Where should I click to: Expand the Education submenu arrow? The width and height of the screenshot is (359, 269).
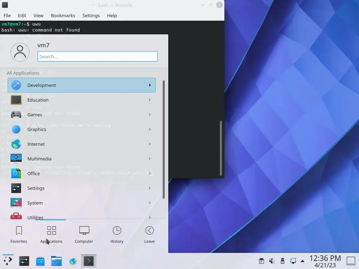150,100
